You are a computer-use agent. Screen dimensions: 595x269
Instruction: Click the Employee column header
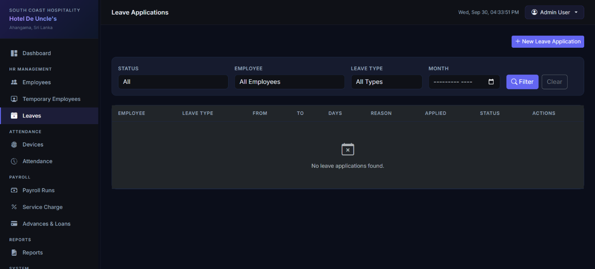(x=132, y=113)
